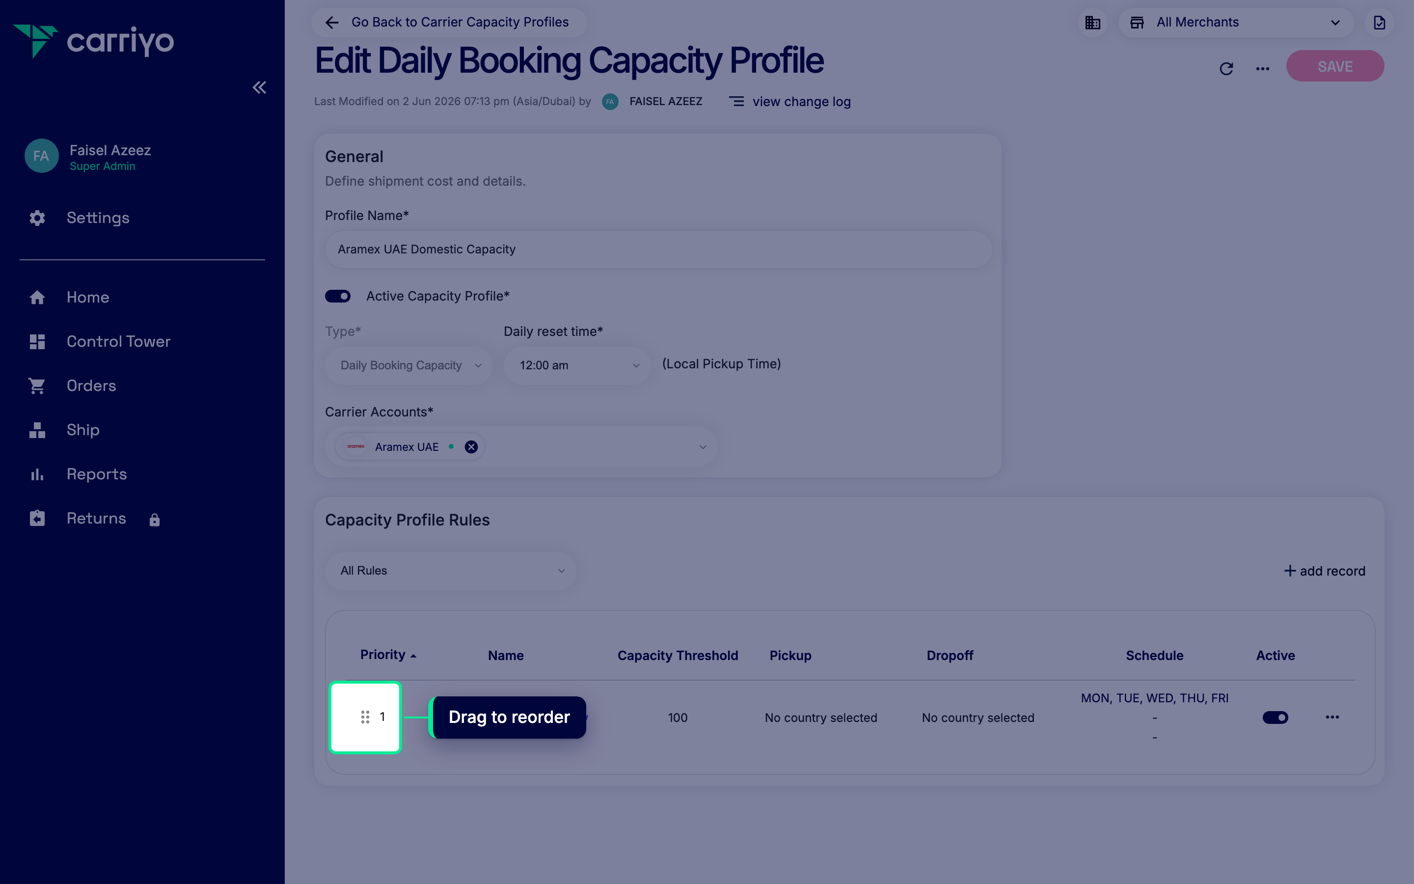Toggle Active Capacity Profile switch
1414x884 pixels.
point(338,297)
